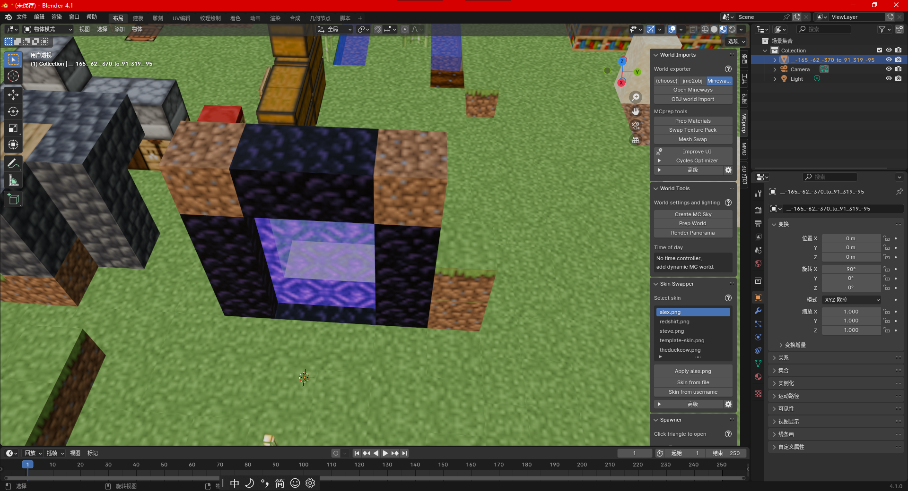Open the View Layer properties tab
Image resolution: width=908 pixels, height=491 pixels.
pyautogui.click(x=758, y=237)
